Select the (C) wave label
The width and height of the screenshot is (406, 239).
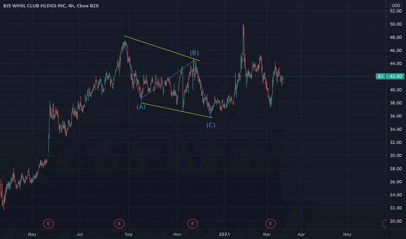[x=211, y=125]
